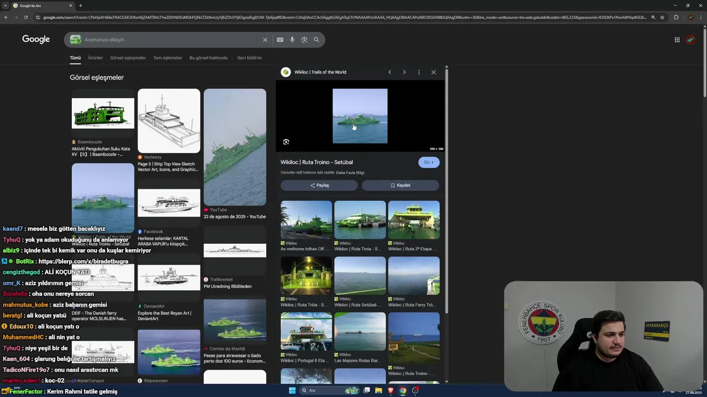The height and width of the screenshot is (397, 707).
Task: Click the Google logo
Action: click(x=36, y=39)
